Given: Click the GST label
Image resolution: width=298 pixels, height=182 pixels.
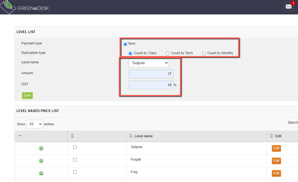Looking at the screenshot, I should pyautogui.click(x=25, y=84).
